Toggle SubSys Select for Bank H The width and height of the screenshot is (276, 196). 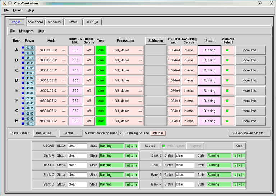(x=227, y=121)
